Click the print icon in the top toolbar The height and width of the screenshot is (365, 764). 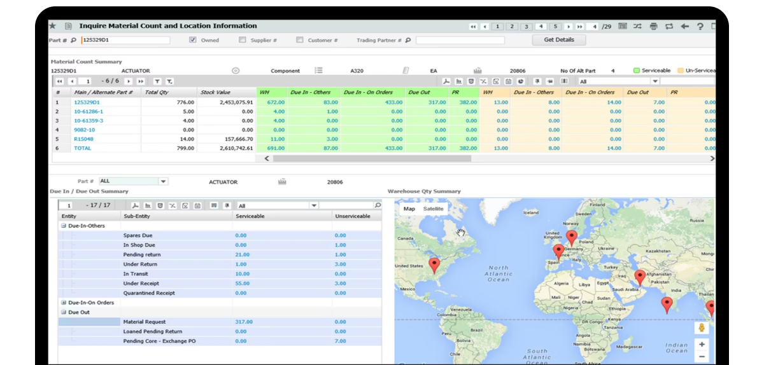click(x=653, y=27)
